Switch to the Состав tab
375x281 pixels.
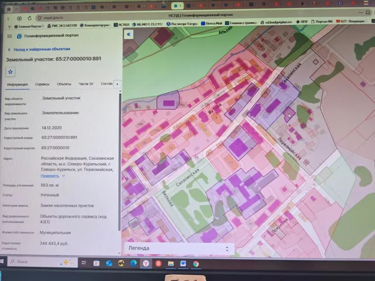[x=107, y=84]
